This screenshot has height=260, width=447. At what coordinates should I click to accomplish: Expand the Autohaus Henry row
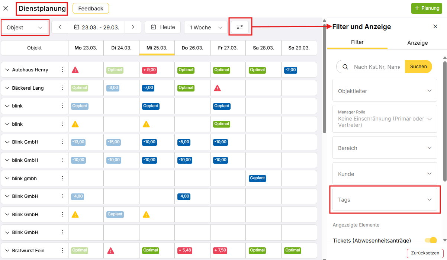(x=7, y=70)
